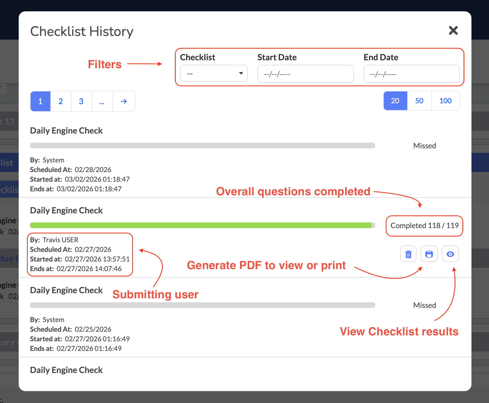This screenshot has height=403, width=489.
Task: Click 'Started at: 02/27/2026 01:16:49' text
Action: point(80,339)
